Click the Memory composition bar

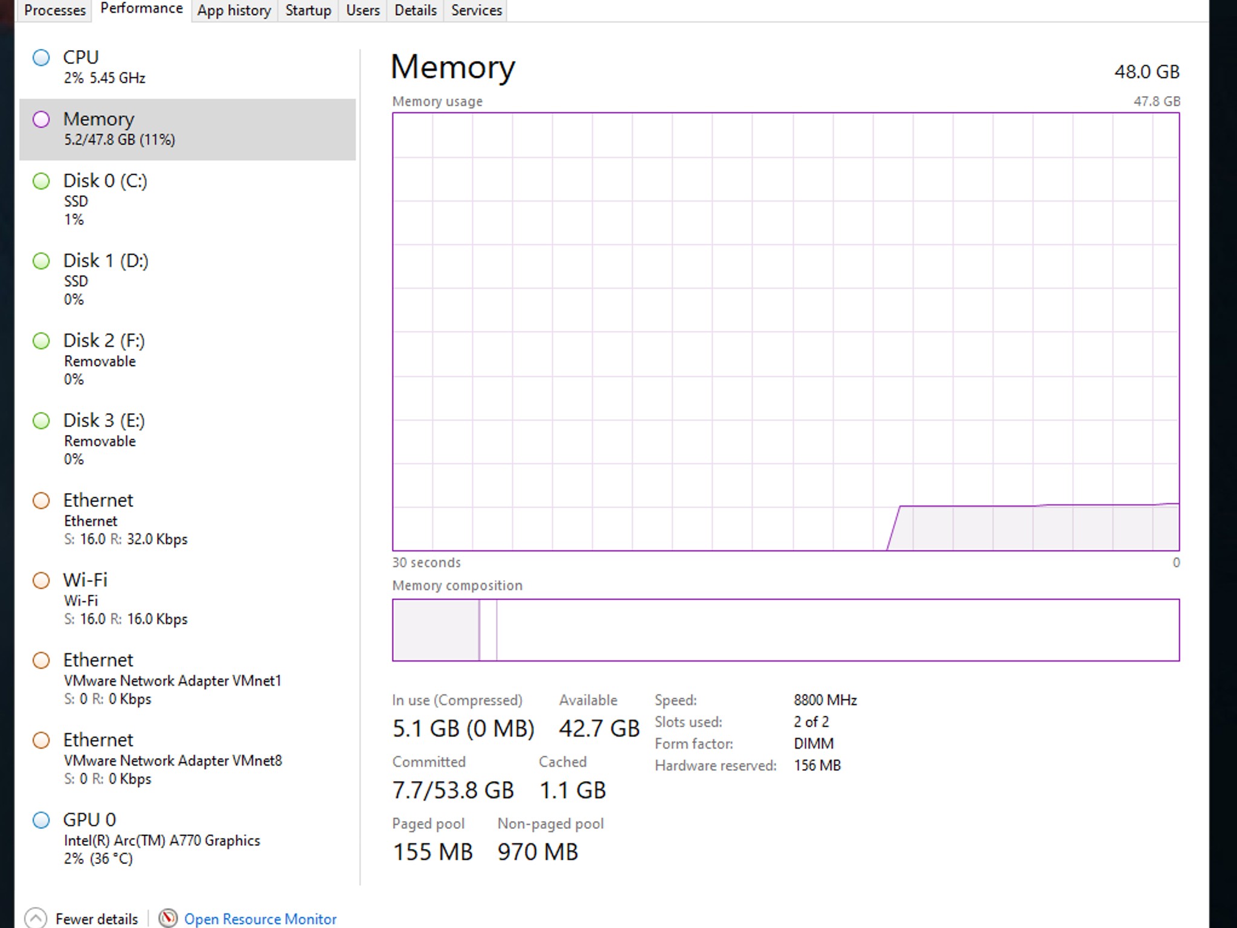786,630
